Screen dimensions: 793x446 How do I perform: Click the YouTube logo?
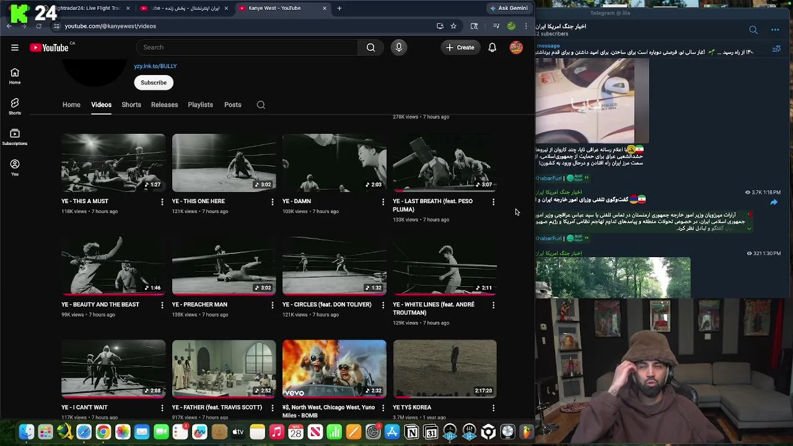49,48
